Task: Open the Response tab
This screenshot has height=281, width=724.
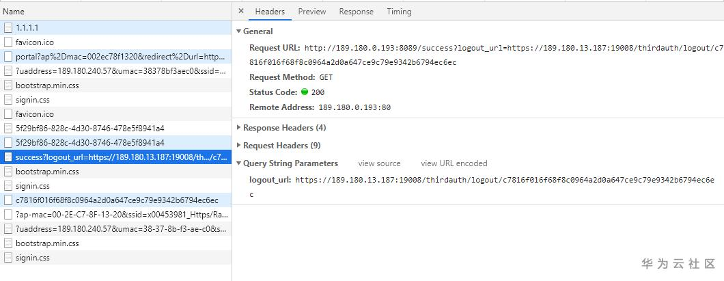Action: pyautogui.click(x=356, y=12)
